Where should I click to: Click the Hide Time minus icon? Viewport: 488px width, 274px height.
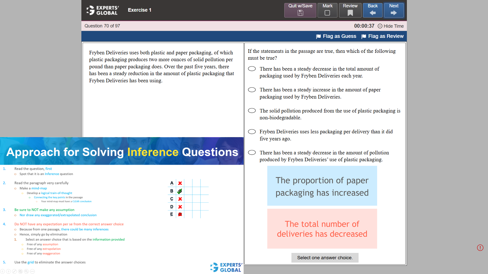(380, 26)
